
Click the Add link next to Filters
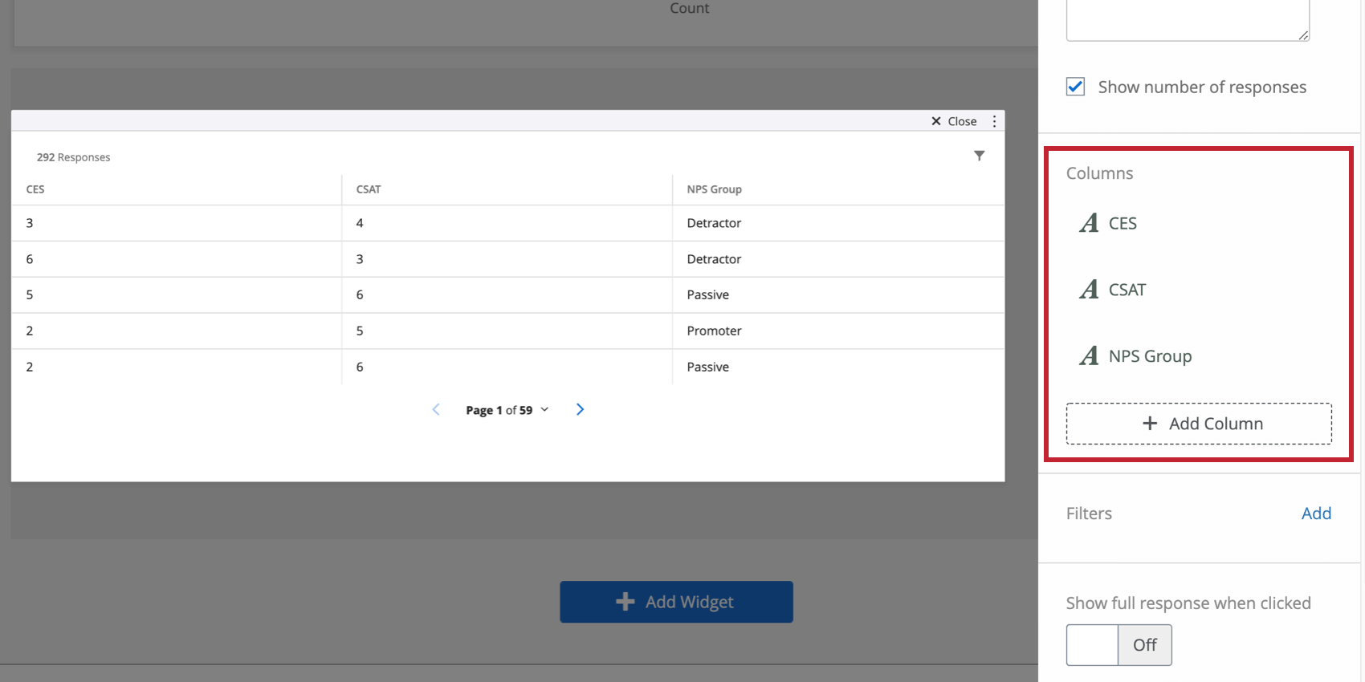coord(1316,514)
